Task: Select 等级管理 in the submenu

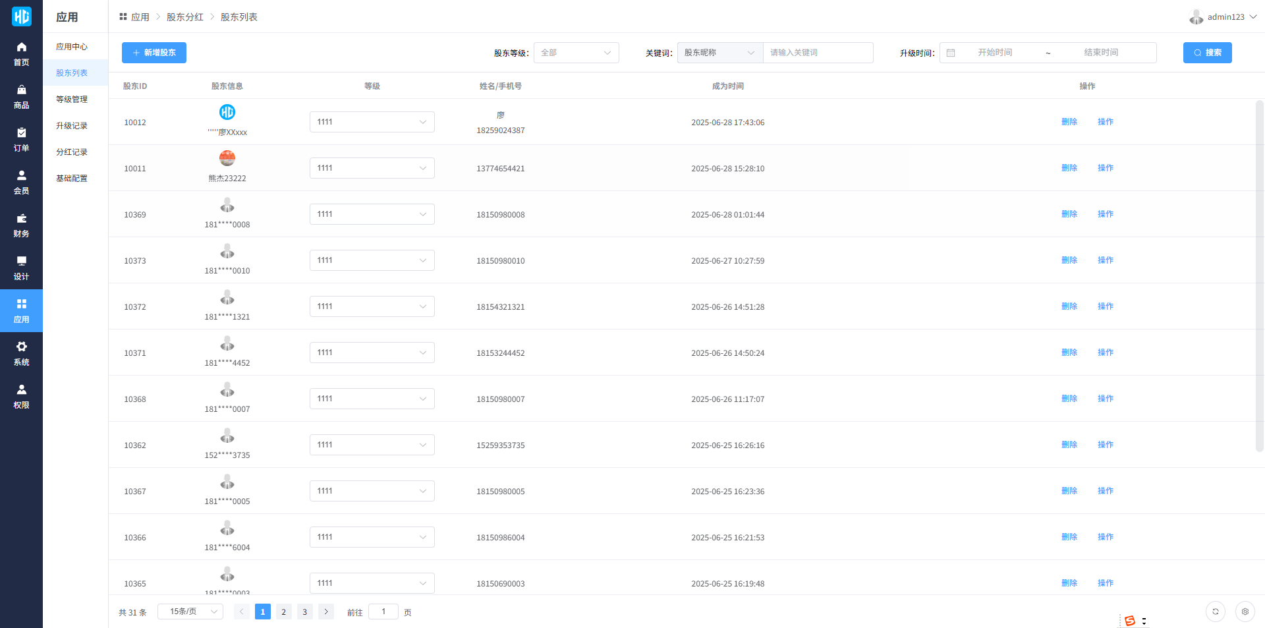Action: click(x=72, y=100)
